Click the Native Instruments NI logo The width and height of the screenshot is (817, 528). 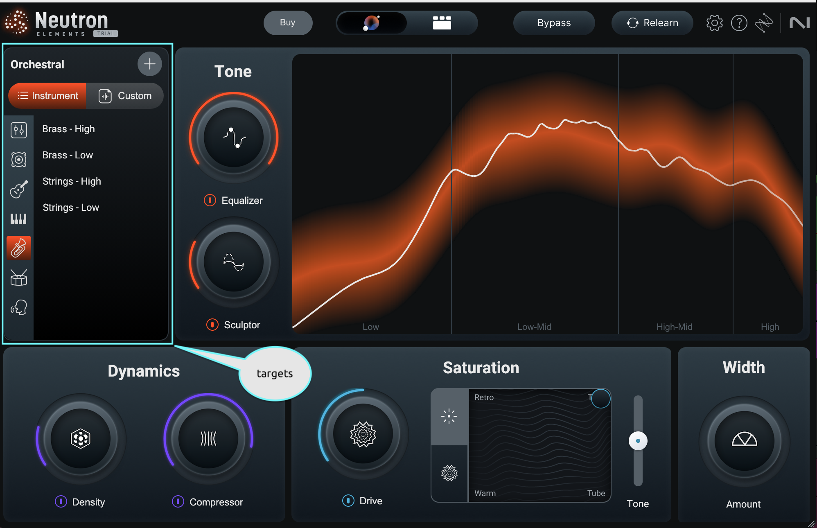[x=799, y=23]
